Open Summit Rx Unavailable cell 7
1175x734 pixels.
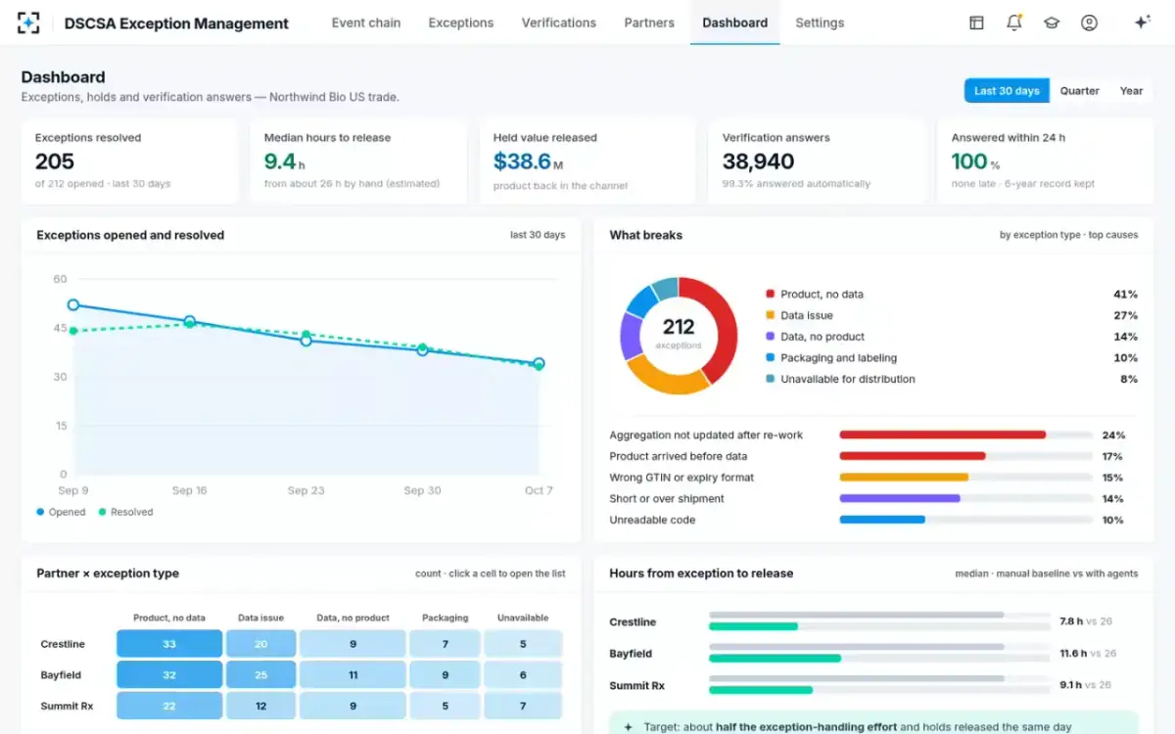click(523, 706)
